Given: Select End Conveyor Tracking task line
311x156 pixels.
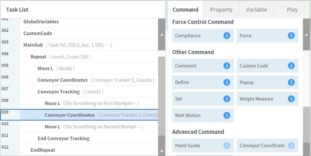Looking at the screenshot, I should pos(63,138).
